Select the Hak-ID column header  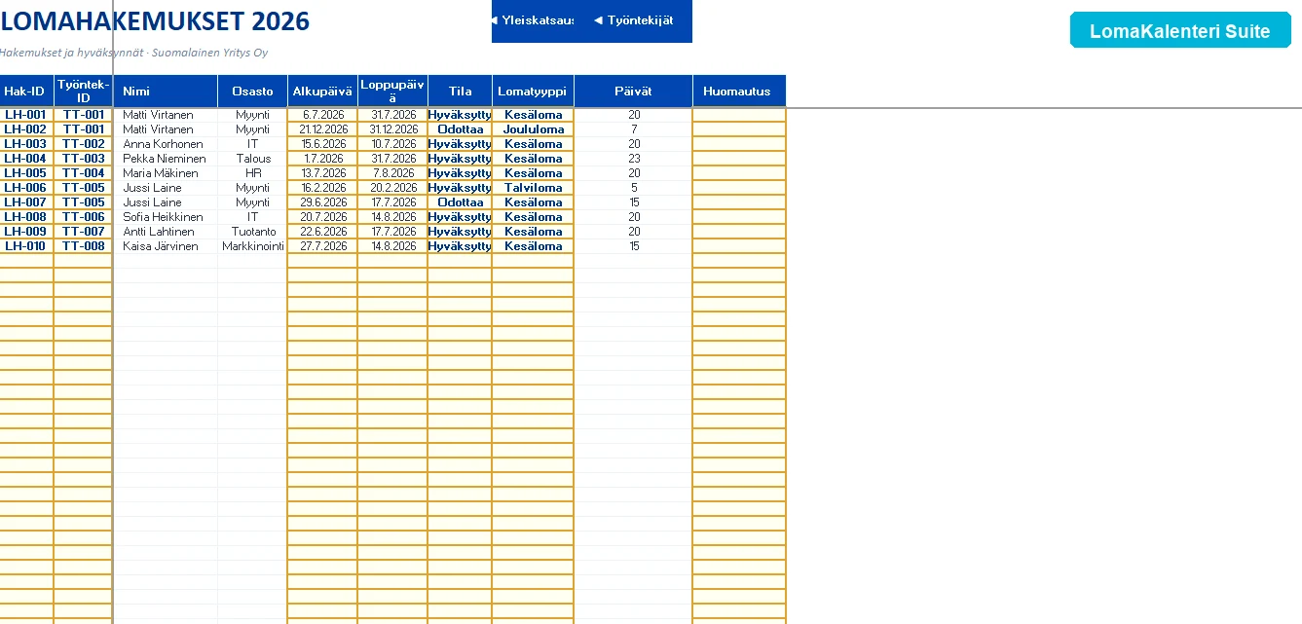(26, 92)
